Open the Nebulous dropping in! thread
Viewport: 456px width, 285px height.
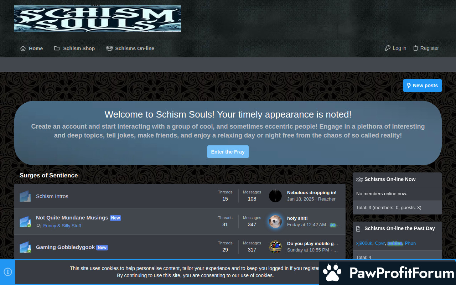[312, 193]
